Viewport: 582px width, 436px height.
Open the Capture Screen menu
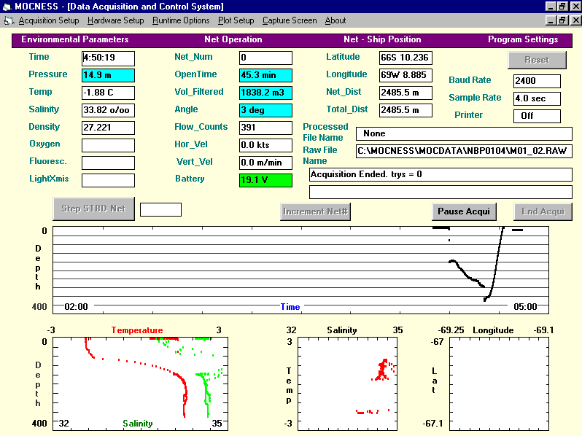[290, 20]
